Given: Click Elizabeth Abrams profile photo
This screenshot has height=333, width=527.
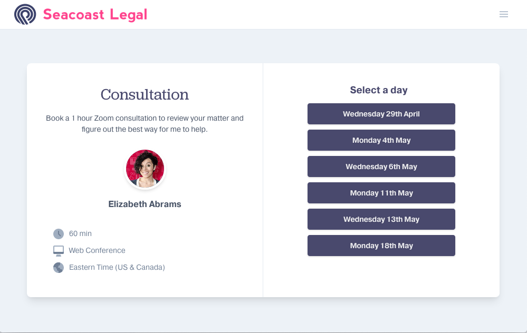Looking at the screenshot, I should [x=145, y=169].
